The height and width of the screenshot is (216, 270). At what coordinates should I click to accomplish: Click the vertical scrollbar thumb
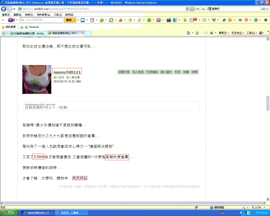point(268,103)
